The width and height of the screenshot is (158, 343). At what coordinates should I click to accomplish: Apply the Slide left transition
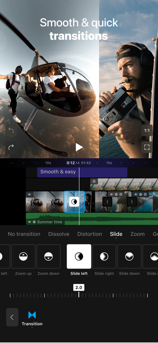tap(79, 256)
